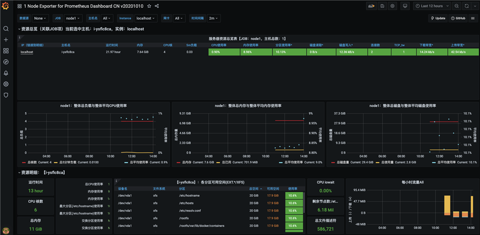
Task: Share the dashboard via share icon
Action: pyautogui.click(x=157, y=6)
